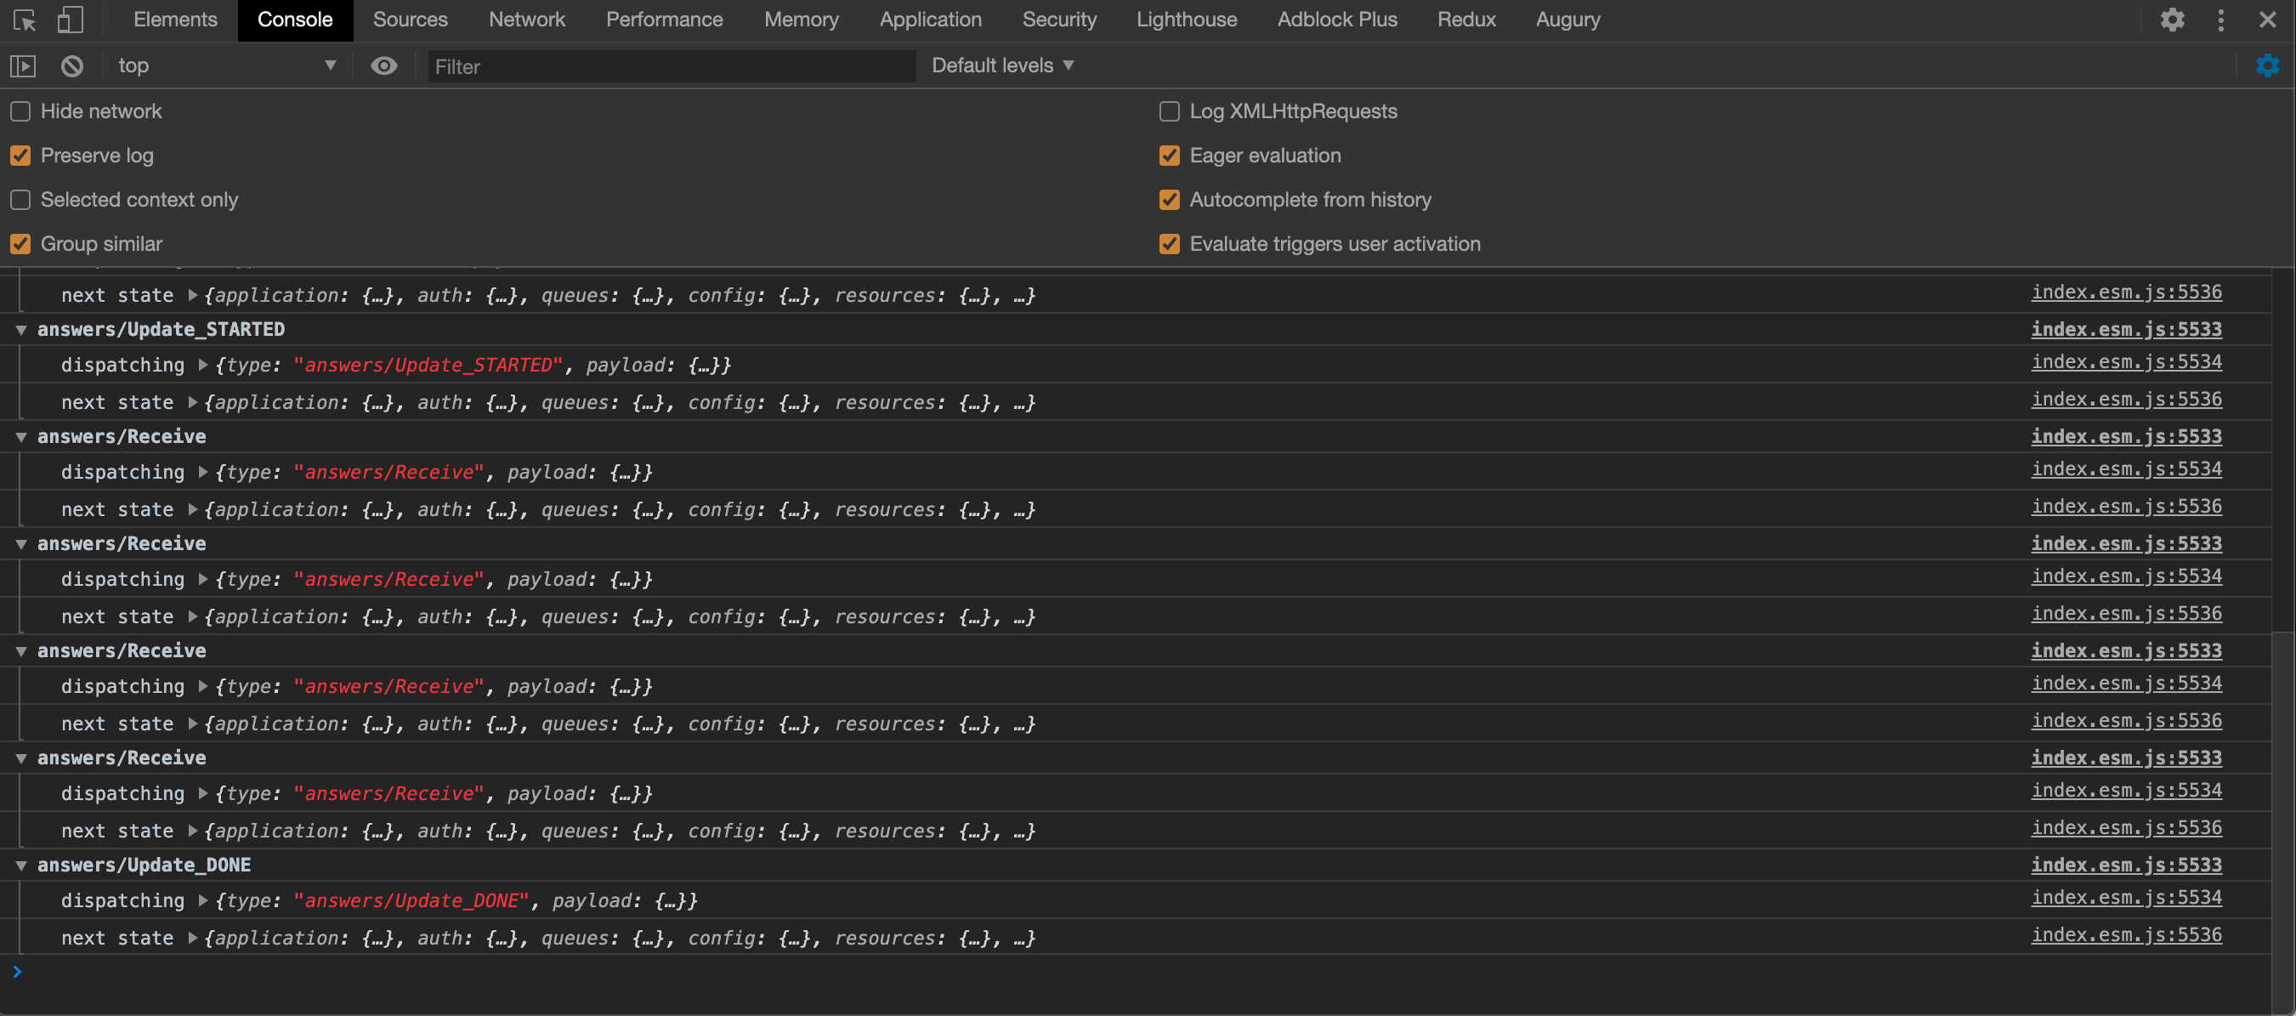Open the Augury tab
This screenshot has width=2296, height=1016.
coord(1568,20)
